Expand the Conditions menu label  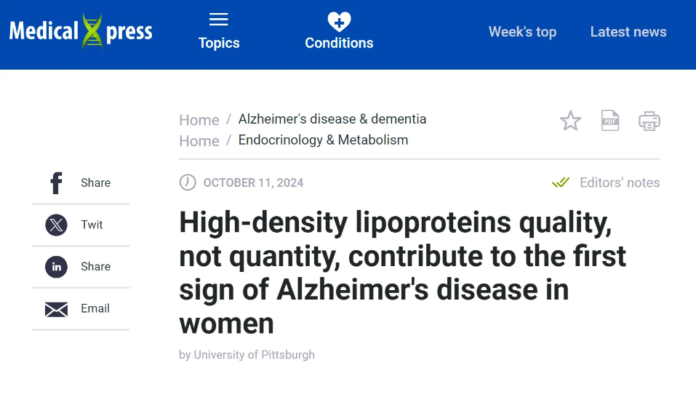(339, 43)
